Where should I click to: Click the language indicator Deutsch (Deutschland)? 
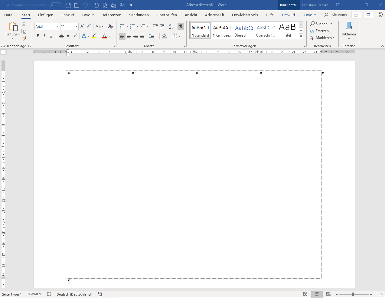(x=74, y=294)
